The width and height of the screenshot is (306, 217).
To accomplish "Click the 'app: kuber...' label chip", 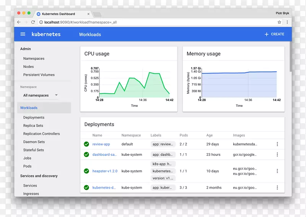I will 163,188.
